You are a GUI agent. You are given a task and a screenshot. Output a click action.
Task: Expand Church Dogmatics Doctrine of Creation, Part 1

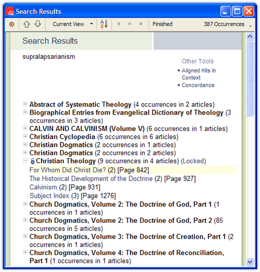25,236
